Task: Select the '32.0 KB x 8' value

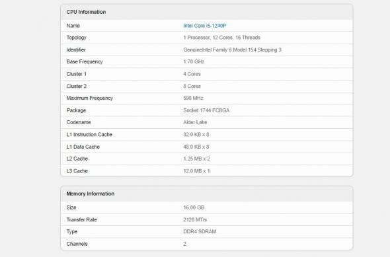Action: (196, 135)
